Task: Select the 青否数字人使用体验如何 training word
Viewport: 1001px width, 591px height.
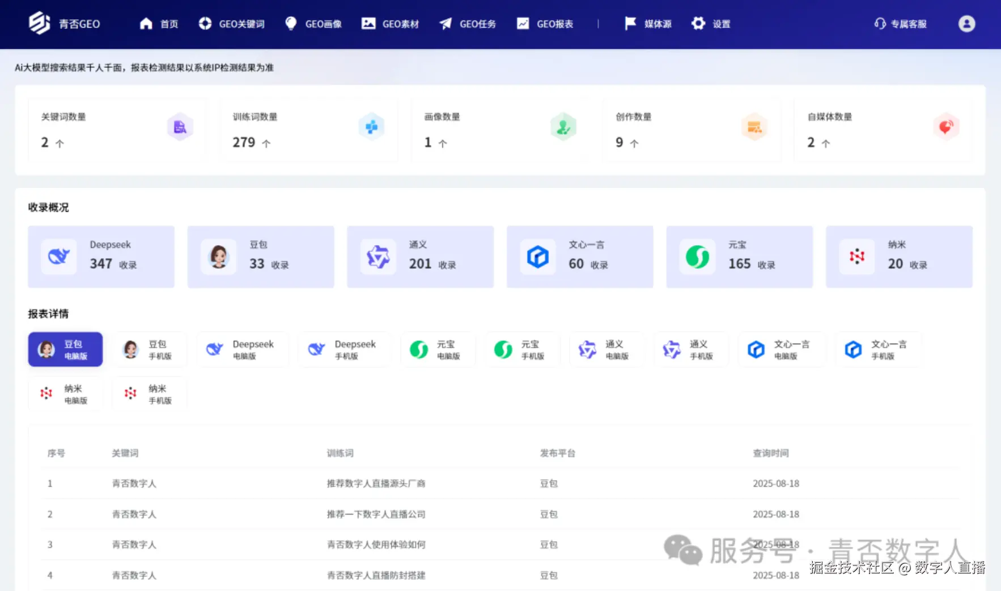Action: (x=376, y=545)
